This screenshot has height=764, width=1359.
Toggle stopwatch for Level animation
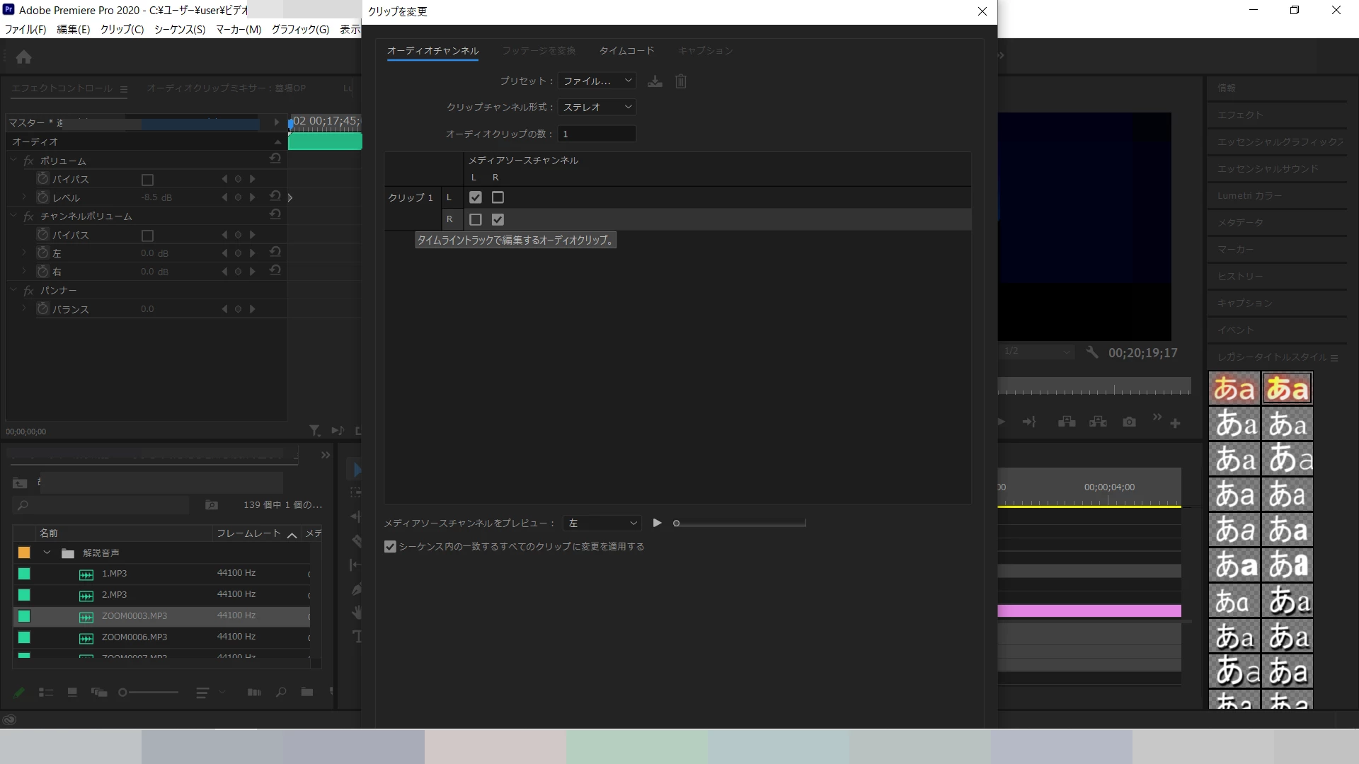[x=43, y=197]
